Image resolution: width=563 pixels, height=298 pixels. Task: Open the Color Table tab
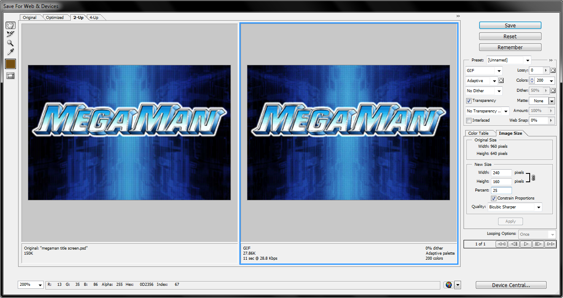pyautogui.click(x=478, y=133)
